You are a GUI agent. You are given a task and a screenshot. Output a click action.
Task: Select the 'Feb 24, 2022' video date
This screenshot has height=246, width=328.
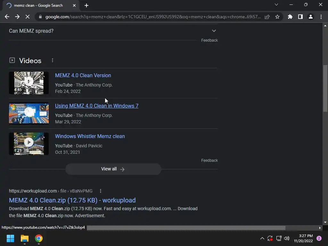(x=68, y=91)
